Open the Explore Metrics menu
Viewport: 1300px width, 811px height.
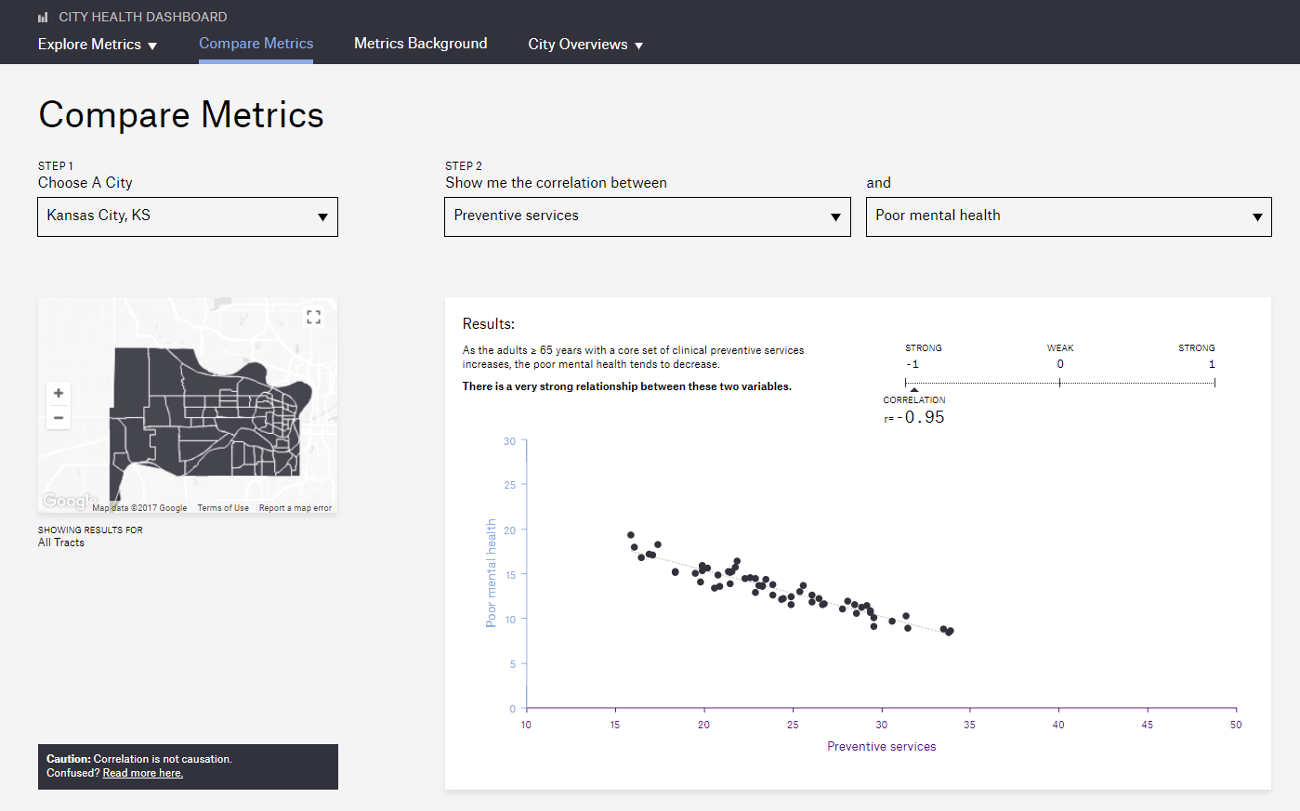tap(97, 45)
